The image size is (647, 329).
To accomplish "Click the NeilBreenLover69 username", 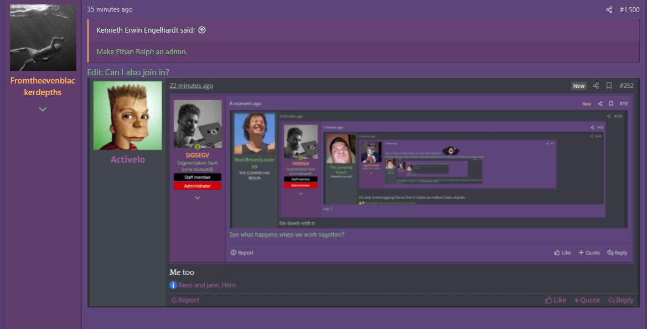I will coord(255,163).
